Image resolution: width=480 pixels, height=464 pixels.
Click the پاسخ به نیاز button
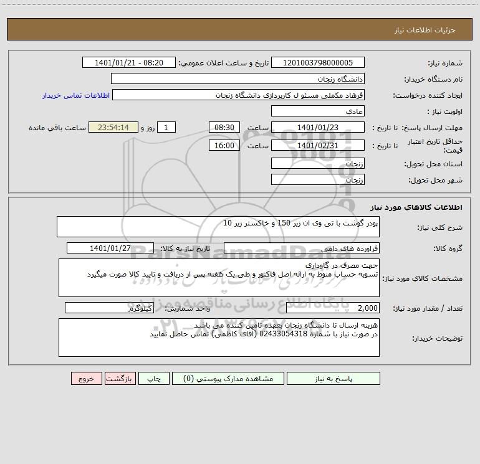point(334,379)
